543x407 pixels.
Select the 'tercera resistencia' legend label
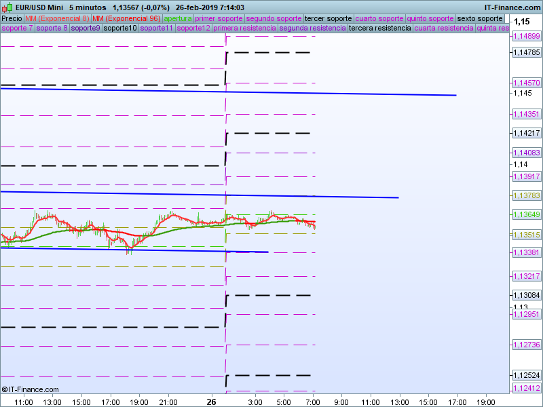379,28
